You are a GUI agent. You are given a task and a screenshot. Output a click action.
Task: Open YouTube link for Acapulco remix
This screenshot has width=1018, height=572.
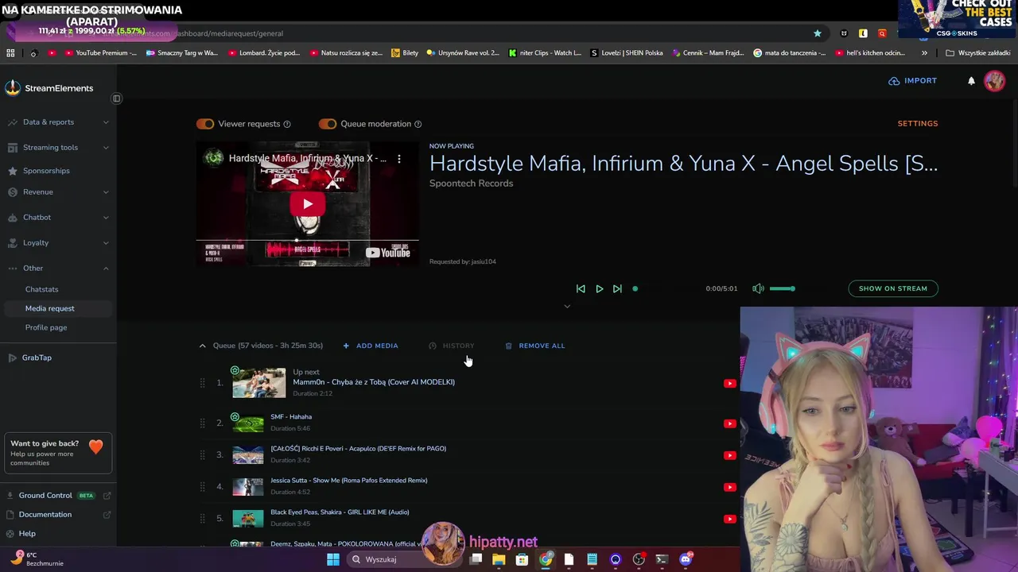[x=729, y=455]
